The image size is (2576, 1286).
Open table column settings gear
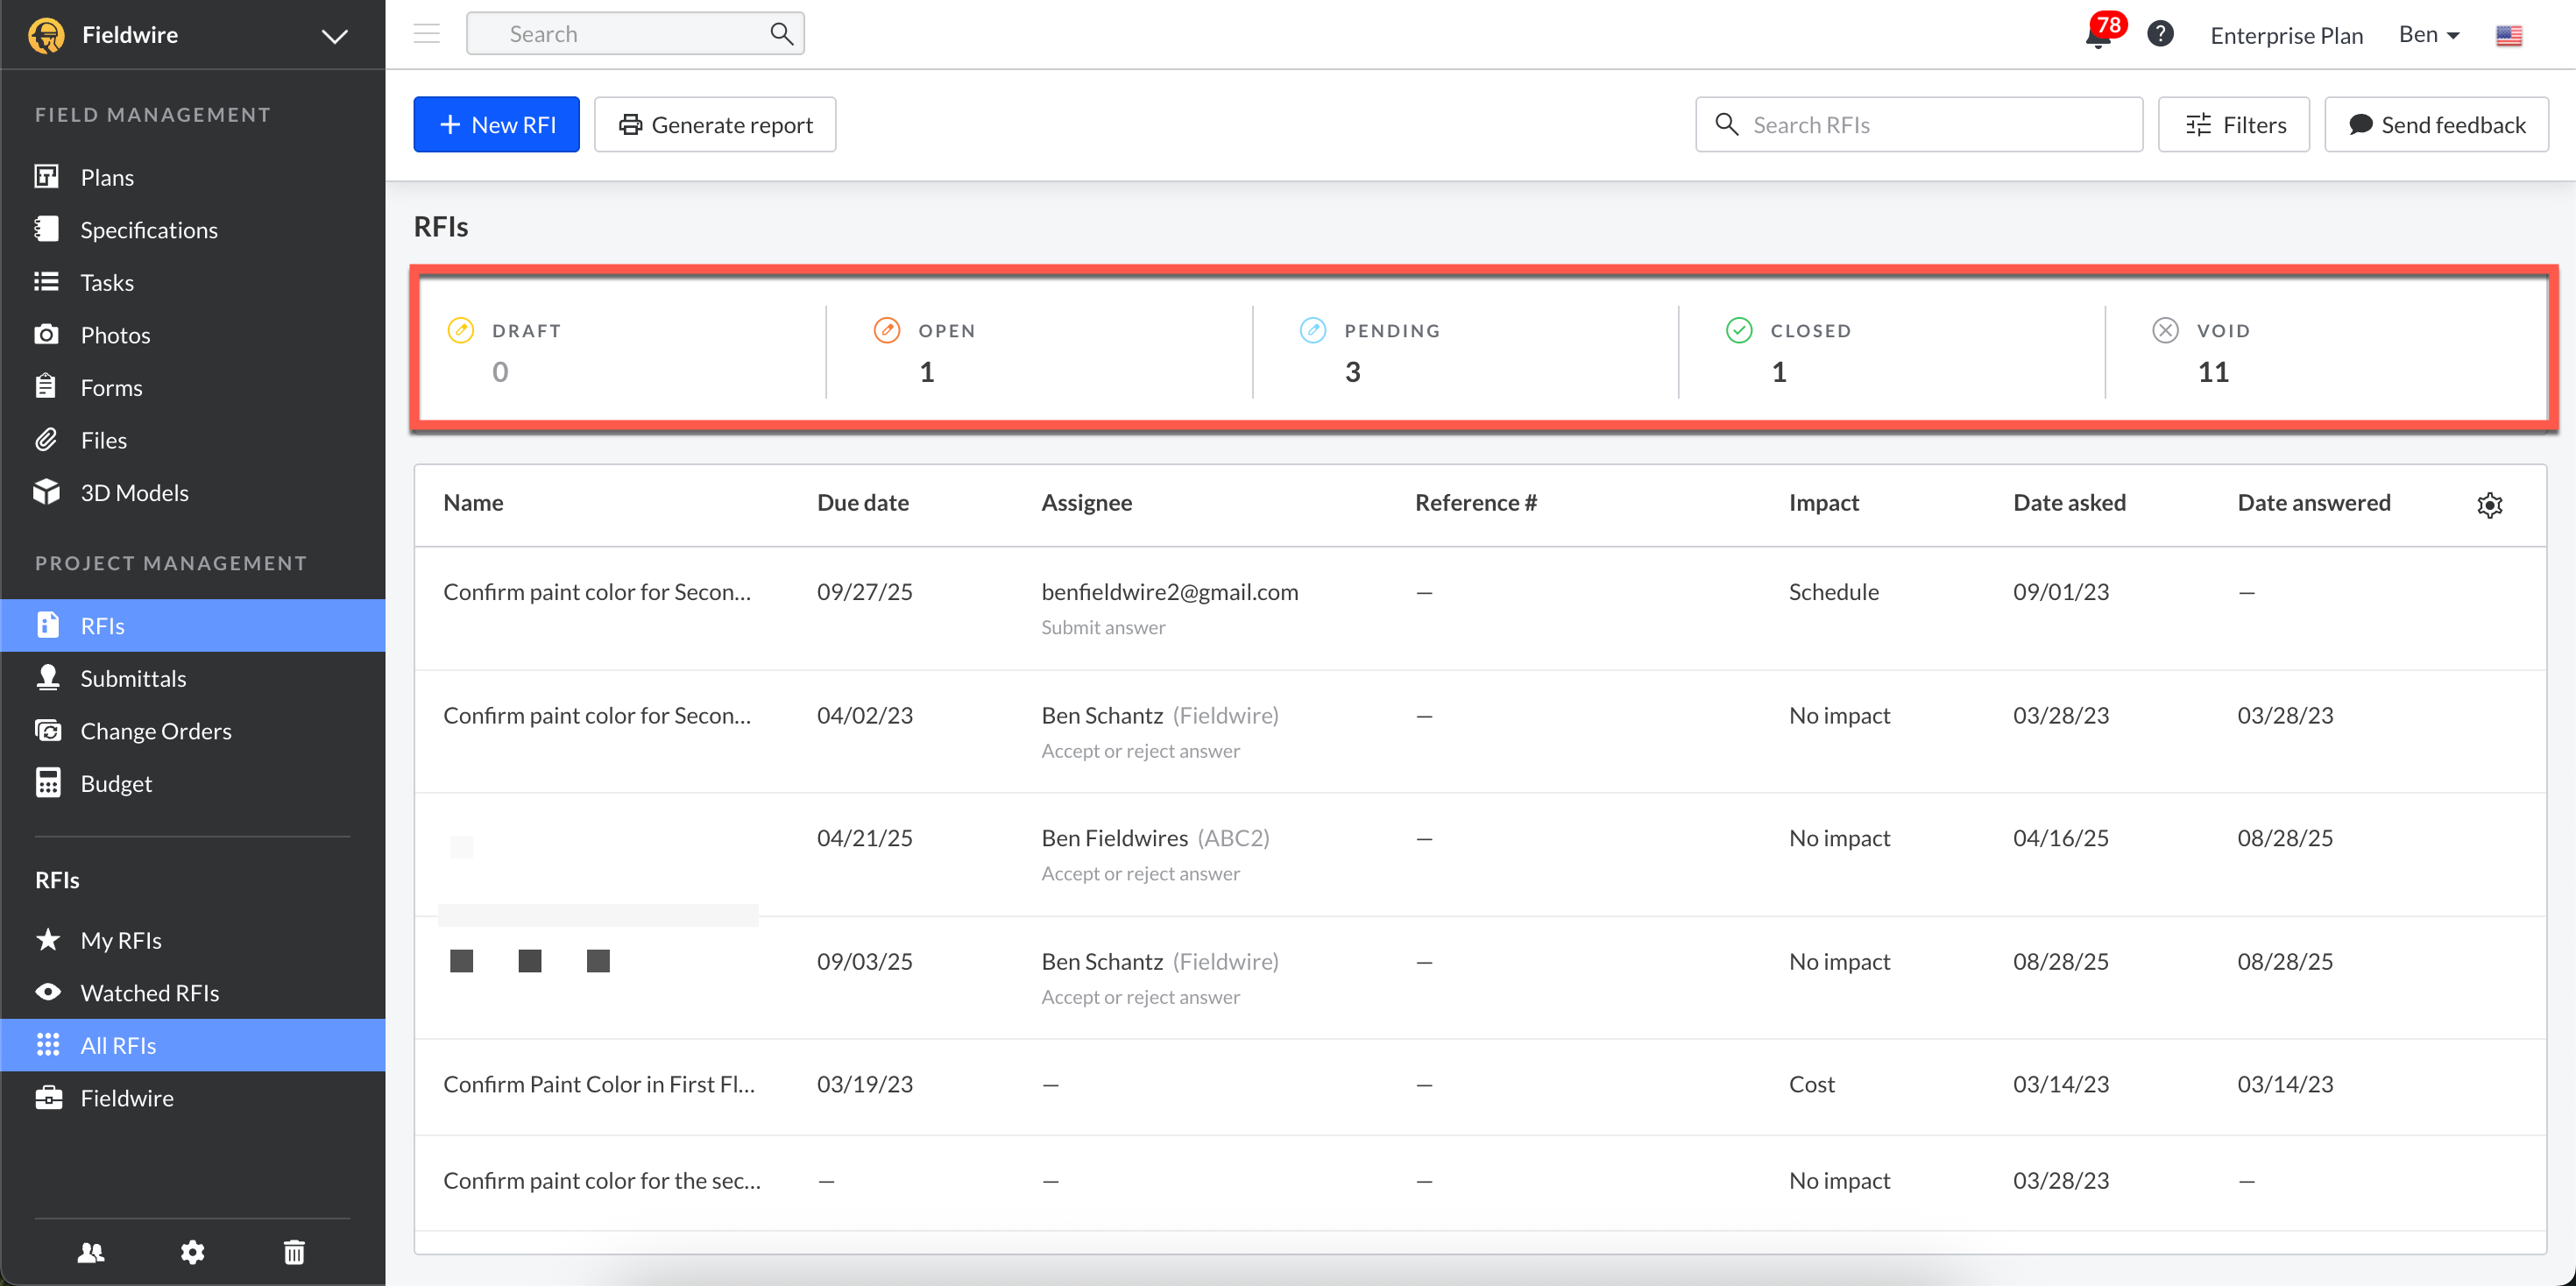pyautogui.click(x=2489, y=505)
